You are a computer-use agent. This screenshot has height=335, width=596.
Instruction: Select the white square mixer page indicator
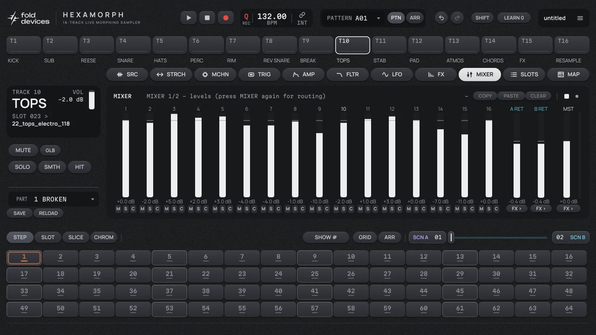click(x=567, y=96)
